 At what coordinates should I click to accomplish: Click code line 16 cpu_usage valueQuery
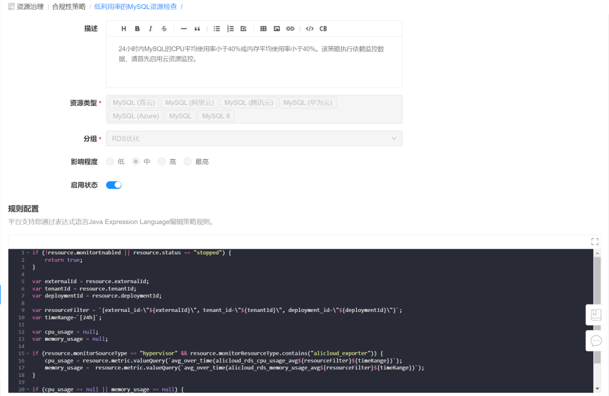pyautogui.click(x=223, y=360)
